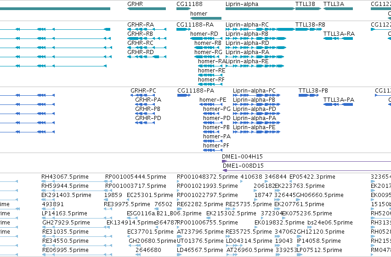This screenshot has width=391, height=257.
Task: Click protein GRHR-PA
Action: 148,100
